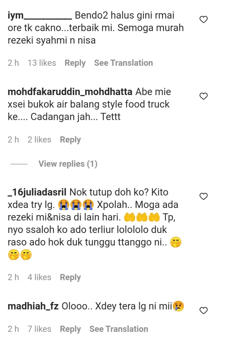Open _16juliadasril's profile from username
The width and height of the screenshot is (234, 338).
(x=37, y=192)
